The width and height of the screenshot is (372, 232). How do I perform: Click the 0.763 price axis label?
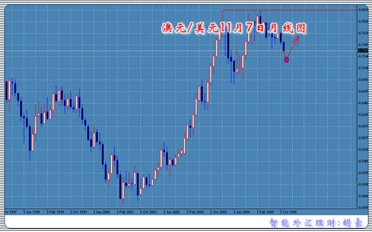[x=363, y=33]
